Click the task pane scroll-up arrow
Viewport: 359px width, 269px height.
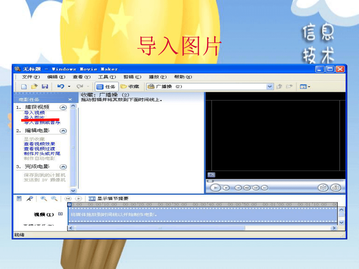pyautogui.click(x=73, y=106)
